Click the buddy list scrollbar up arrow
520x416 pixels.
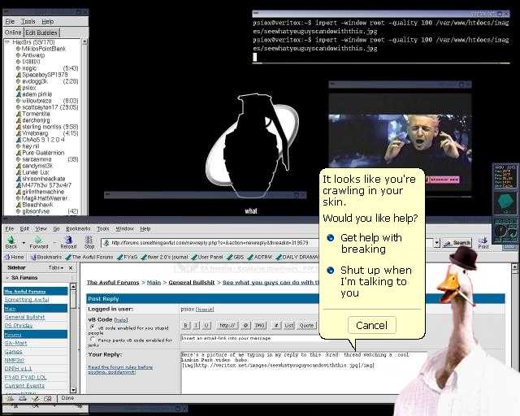click(84, 41)
